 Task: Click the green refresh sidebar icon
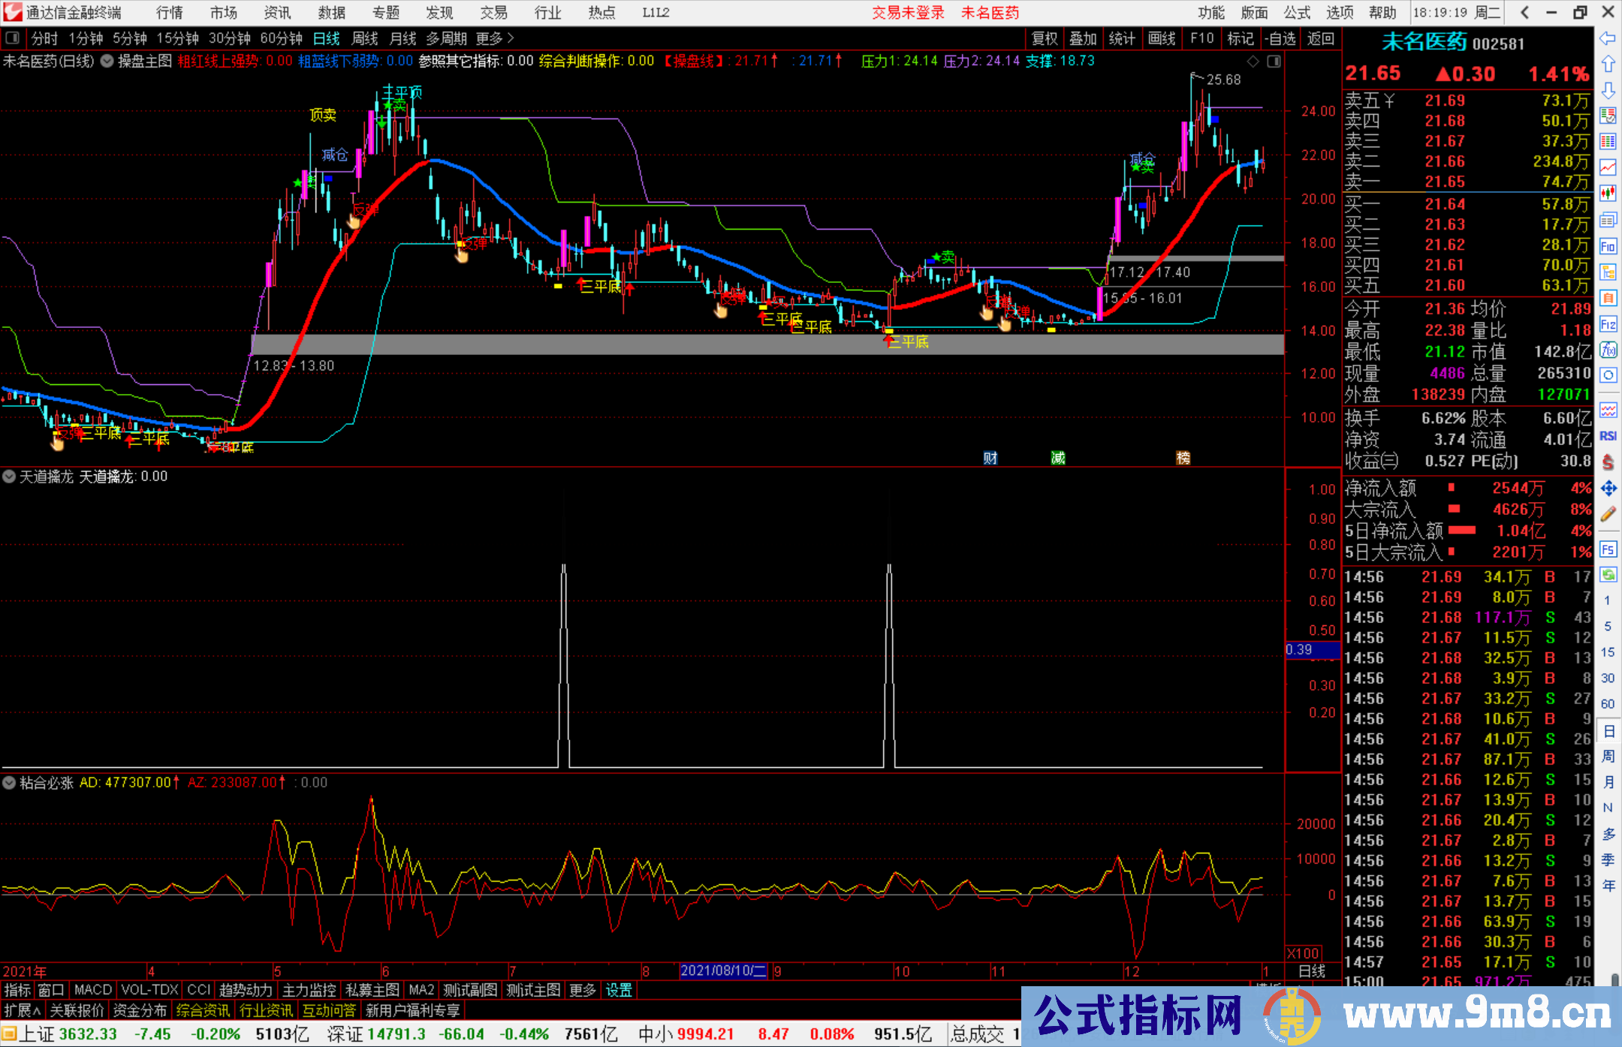[1608, 574]
